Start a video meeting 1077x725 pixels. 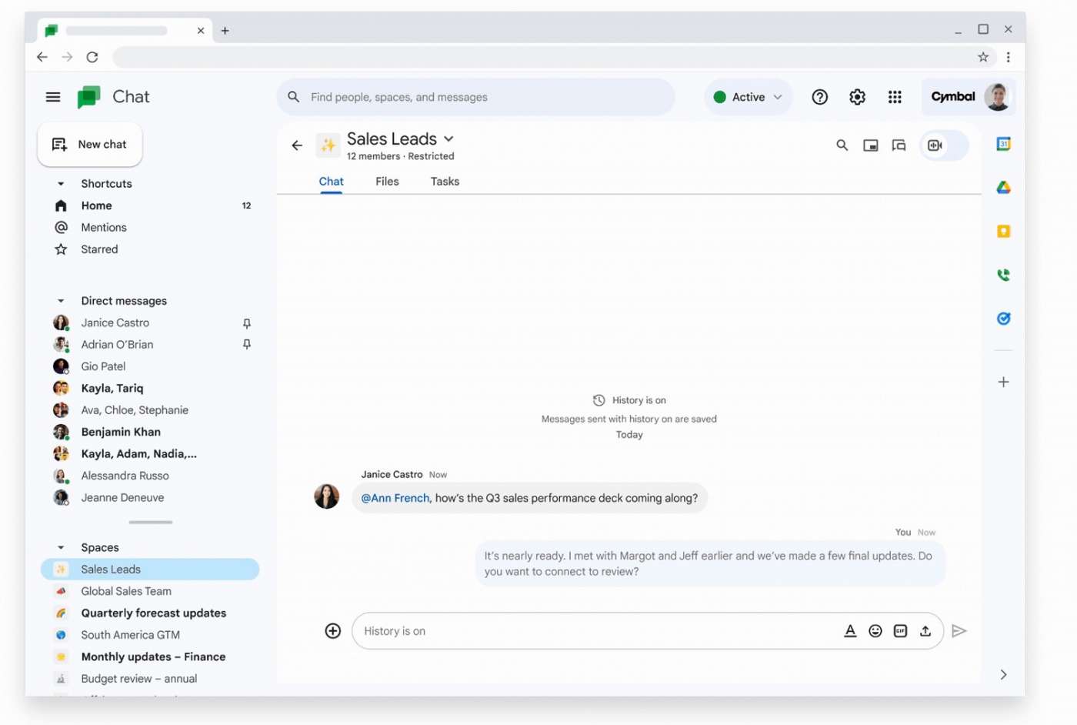tap(935, 145)
